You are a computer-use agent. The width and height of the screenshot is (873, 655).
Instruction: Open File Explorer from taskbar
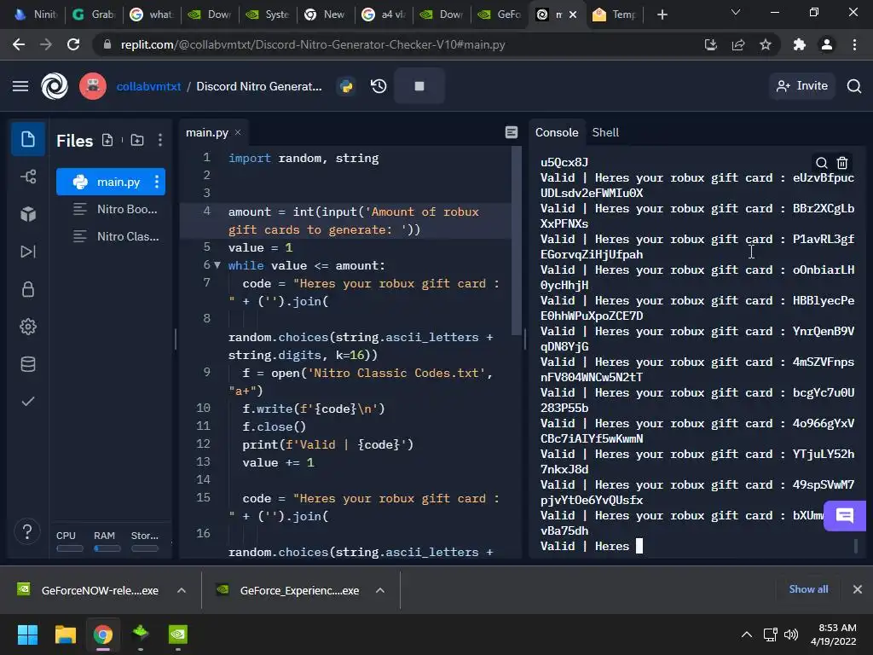click(65, 635)
